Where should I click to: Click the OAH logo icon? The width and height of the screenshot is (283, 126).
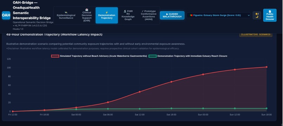6,15
